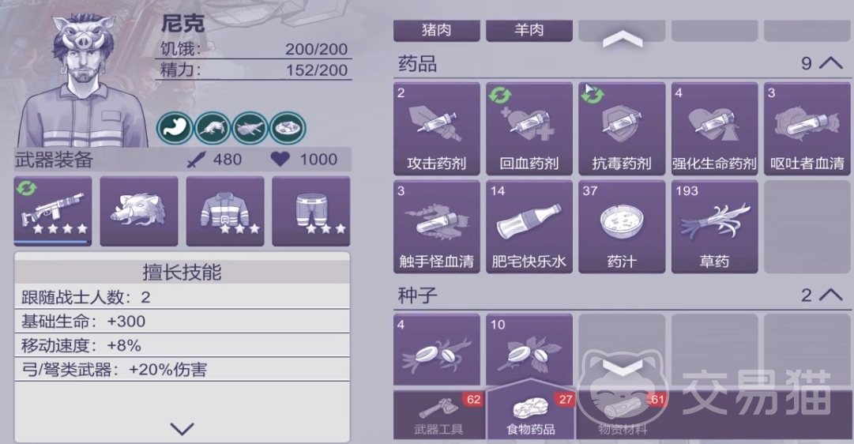Collapse the 药品 medicine section
Screen dimensions: 854x444
point(830,63)
